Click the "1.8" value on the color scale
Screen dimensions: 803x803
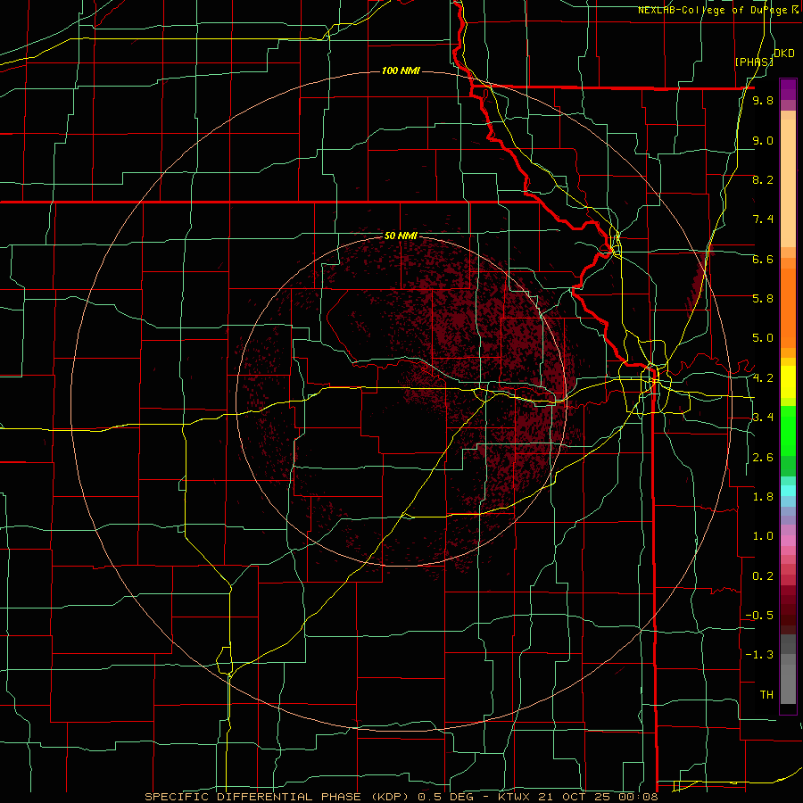[763, 497]
